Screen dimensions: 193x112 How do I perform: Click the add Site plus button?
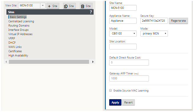click(53, 6)
